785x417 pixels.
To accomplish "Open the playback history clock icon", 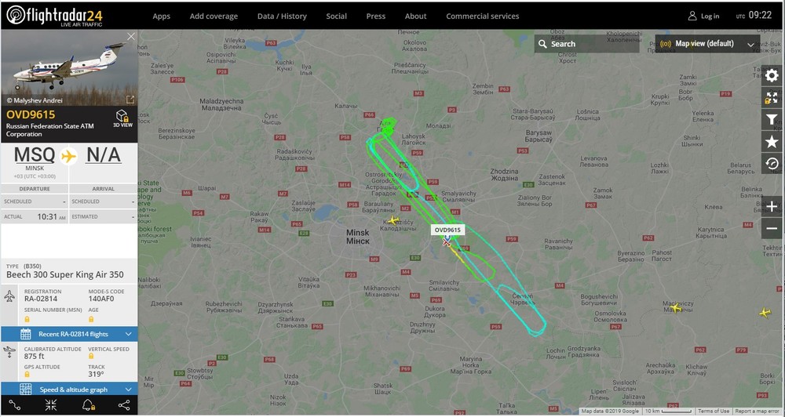I will coord(772,164).
